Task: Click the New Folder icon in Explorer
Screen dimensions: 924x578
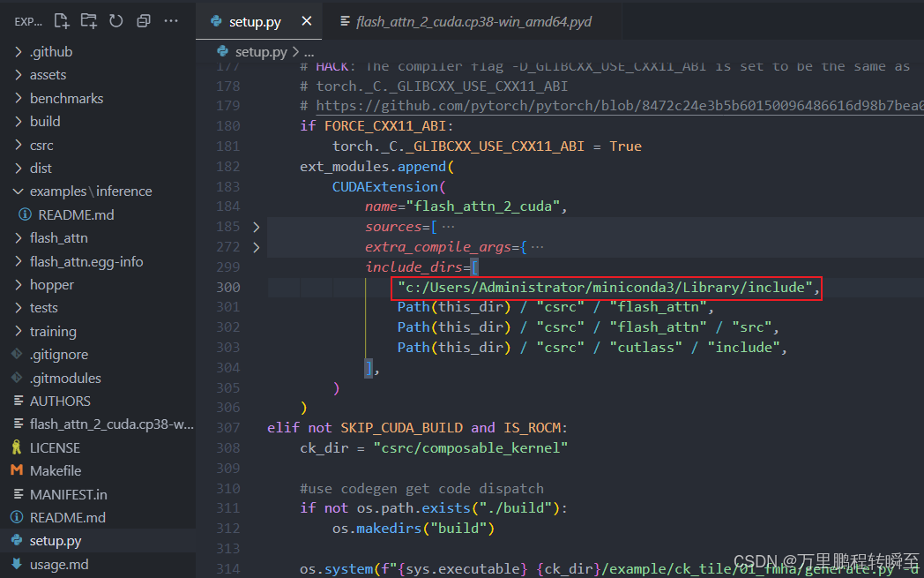Action: 89,21
